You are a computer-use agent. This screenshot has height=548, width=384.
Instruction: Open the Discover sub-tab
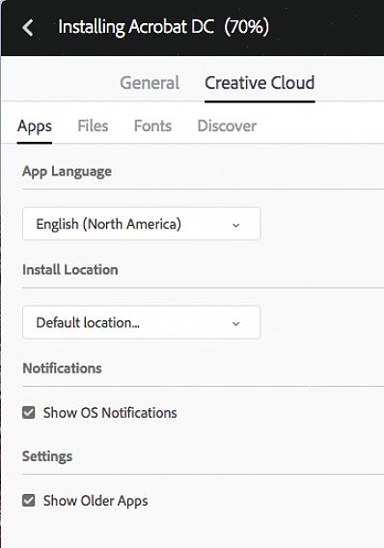click(x=227, y=125)
